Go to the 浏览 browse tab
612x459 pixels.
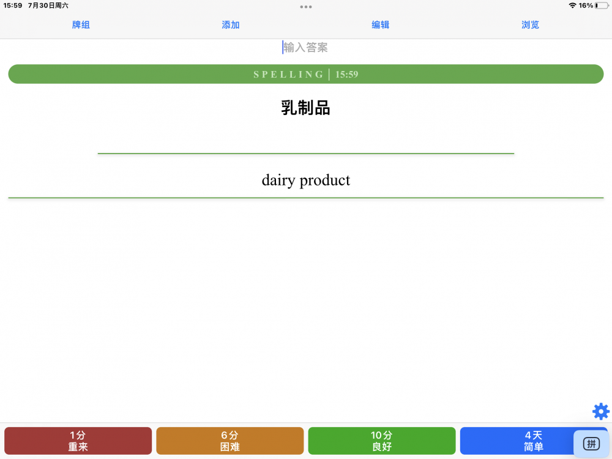pyautogui.click(x=530, y=24)
